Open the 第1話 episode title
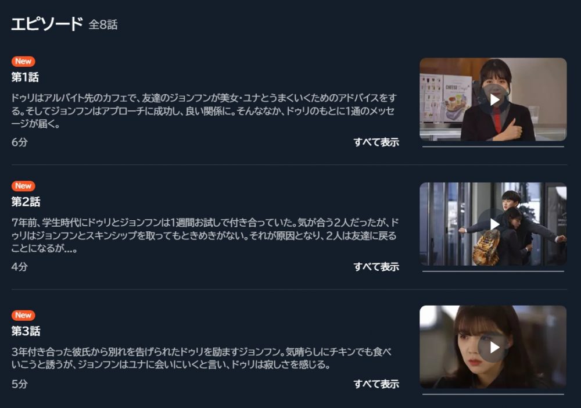The height and width of the screenshot is (408, 581). click(x=25, y=77)
